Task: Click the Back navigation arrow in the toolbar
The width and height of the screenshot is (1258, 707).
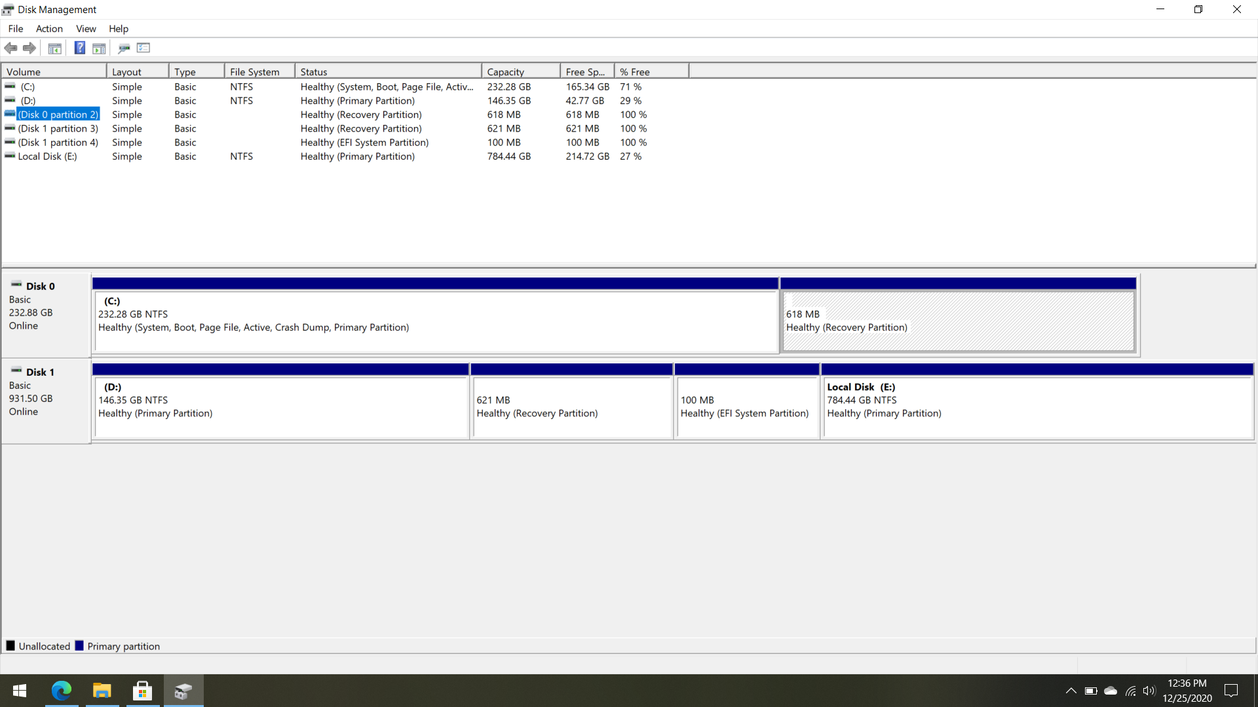Action: click(10, 47)
